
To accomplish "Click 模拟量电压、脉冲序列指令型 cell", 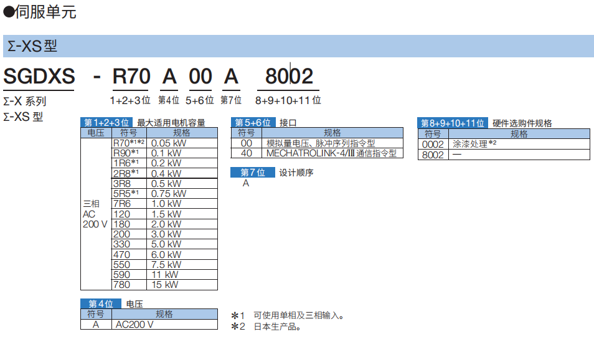I will pyautogui.click(x=332, y=143).
